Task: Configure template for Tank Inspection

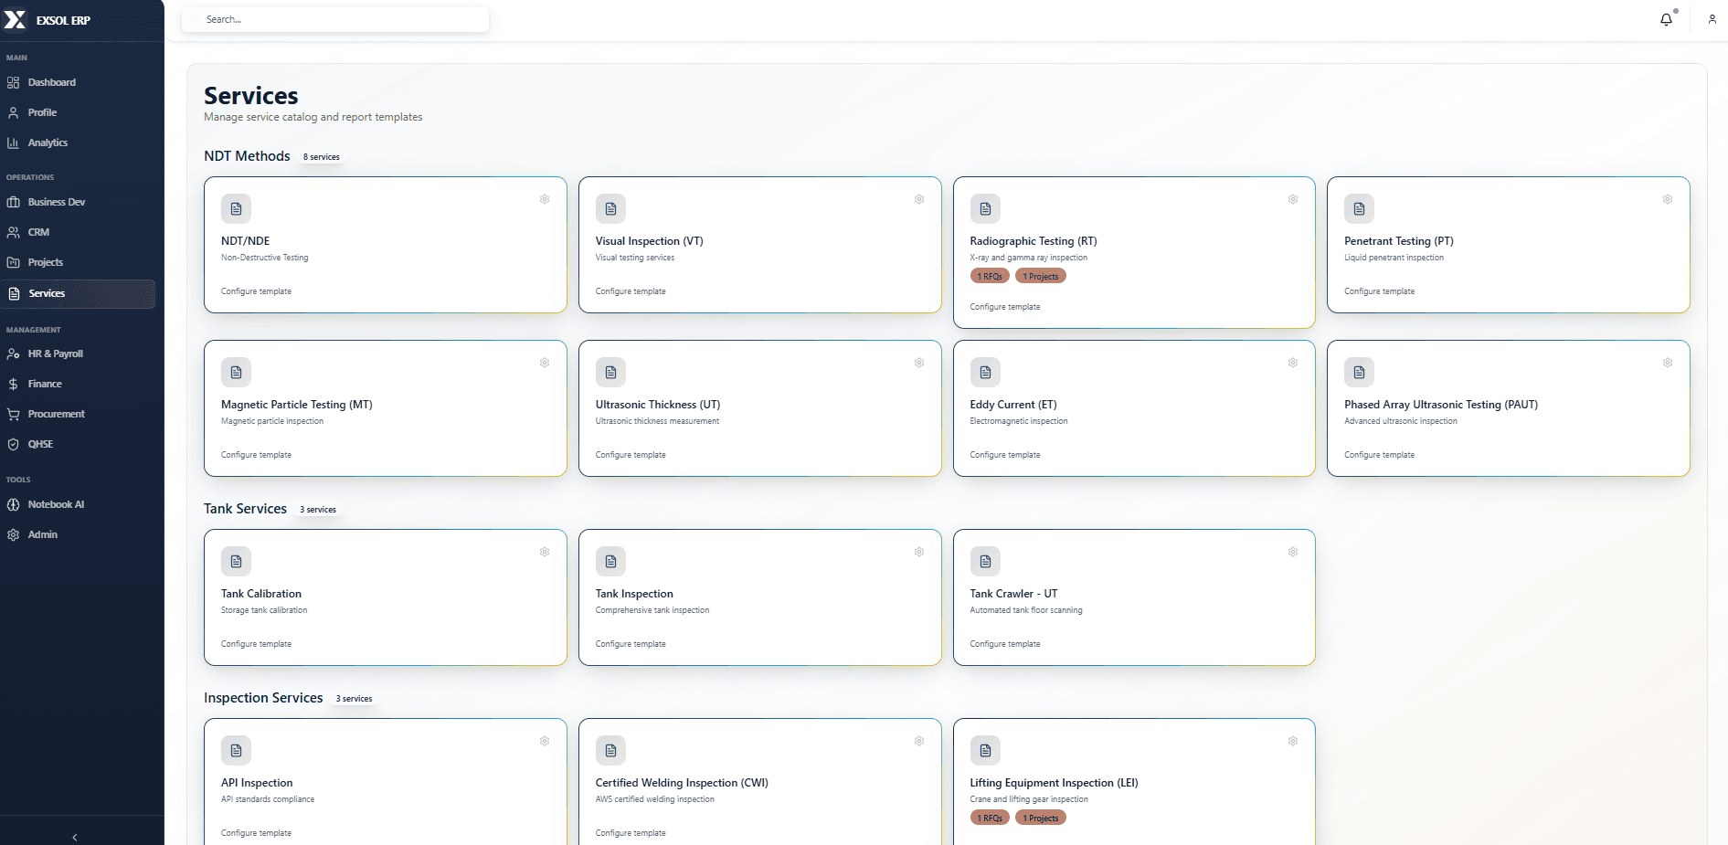Action: [x=631, y=644]
